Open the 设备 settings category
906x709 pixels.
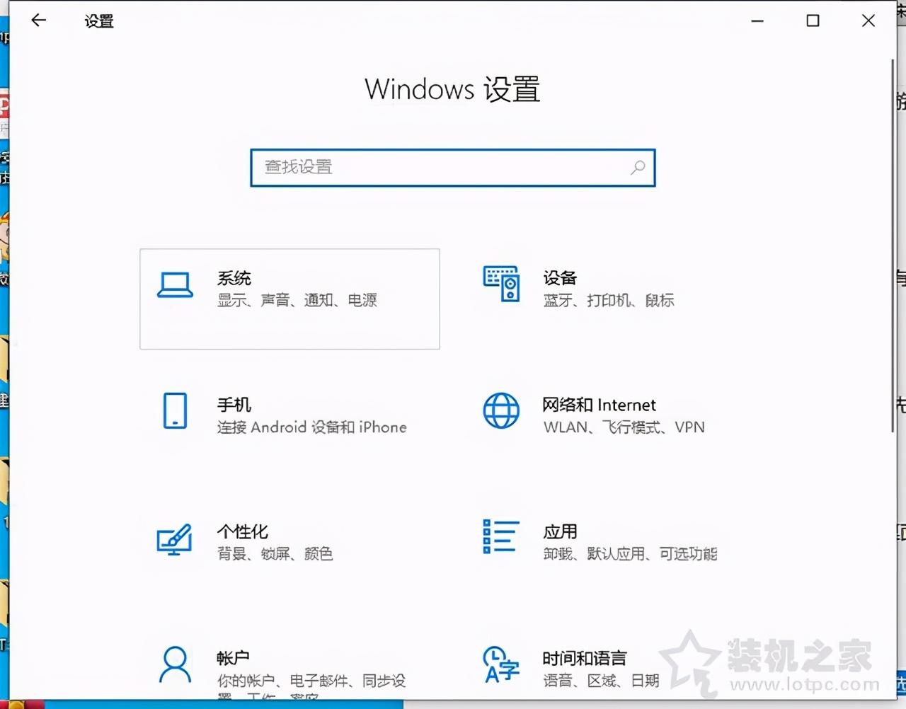[609, 289]
